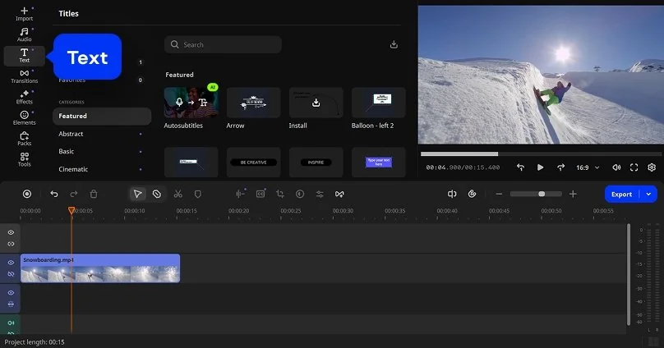Click the timeline zoom slider handle
Screen dimensions: 664x348
(542, 194)
